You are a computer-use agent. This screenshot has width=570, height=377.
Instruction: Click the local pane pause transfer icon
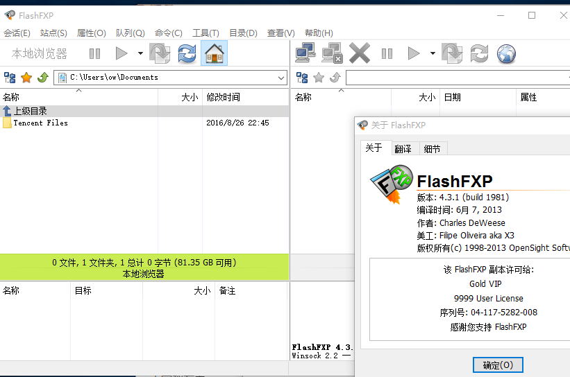(95, 53)
